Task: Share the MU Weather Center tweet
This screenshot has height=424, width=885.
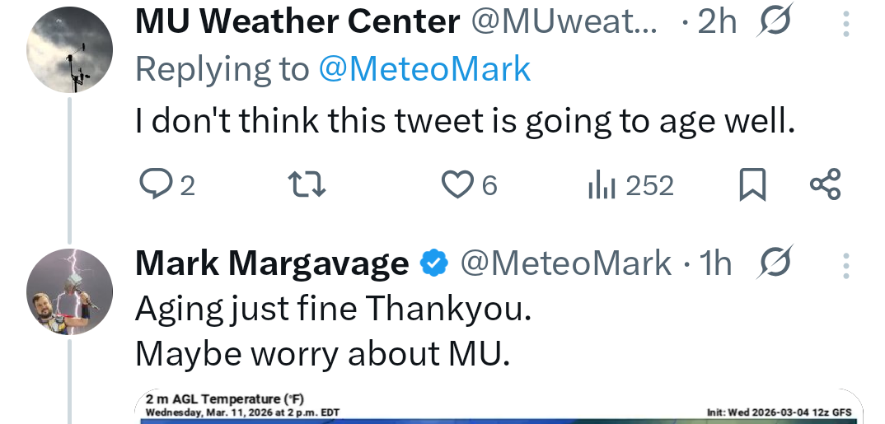Action: pyautogui.click(x=826, y=185)
